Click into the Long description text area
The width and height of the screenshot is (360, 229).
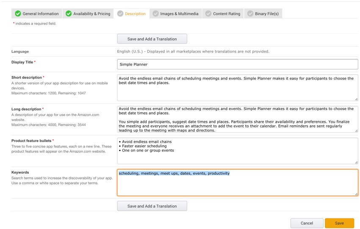click(237, 119)
